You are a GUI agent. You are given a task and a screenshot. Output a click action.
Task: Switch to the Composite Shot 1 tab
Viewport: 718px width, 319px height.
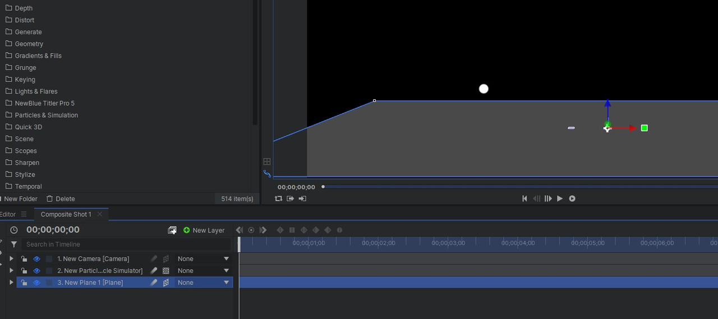pos(66,214)
